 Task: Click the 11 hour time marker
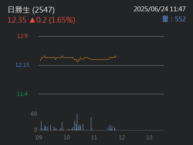[94, 137]
